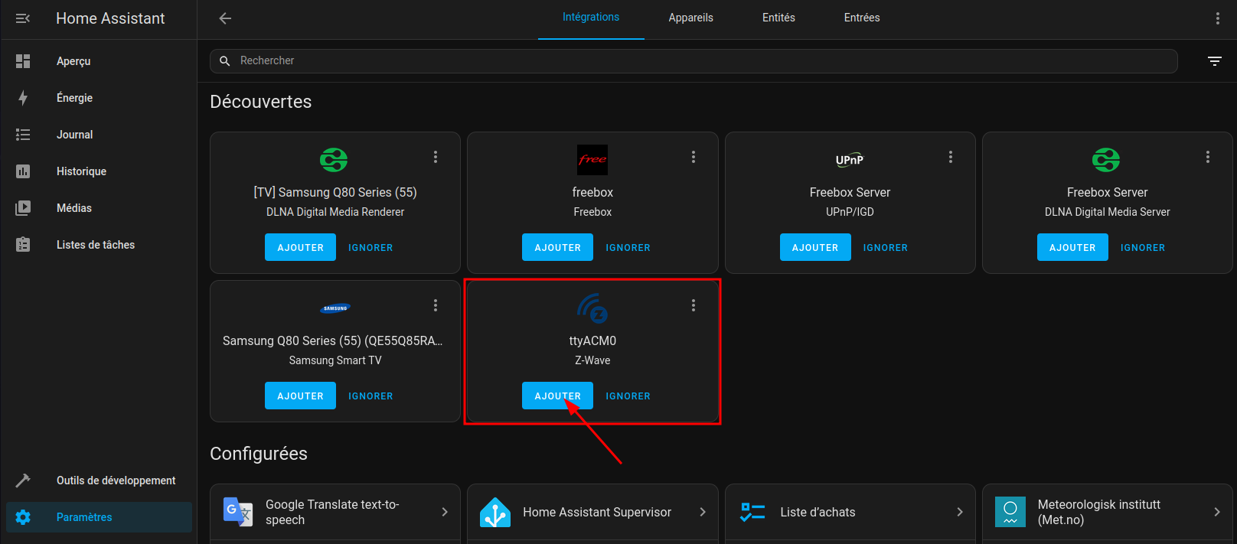The width and height of the screenshot is (1237, 544).
Task: Open the filter icon beside search
Action: pos(1214,61)
